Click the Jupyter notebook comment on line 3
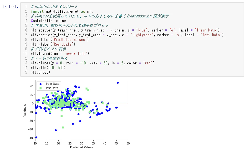Viewport: 245px width, 150px height. (100, 16)
